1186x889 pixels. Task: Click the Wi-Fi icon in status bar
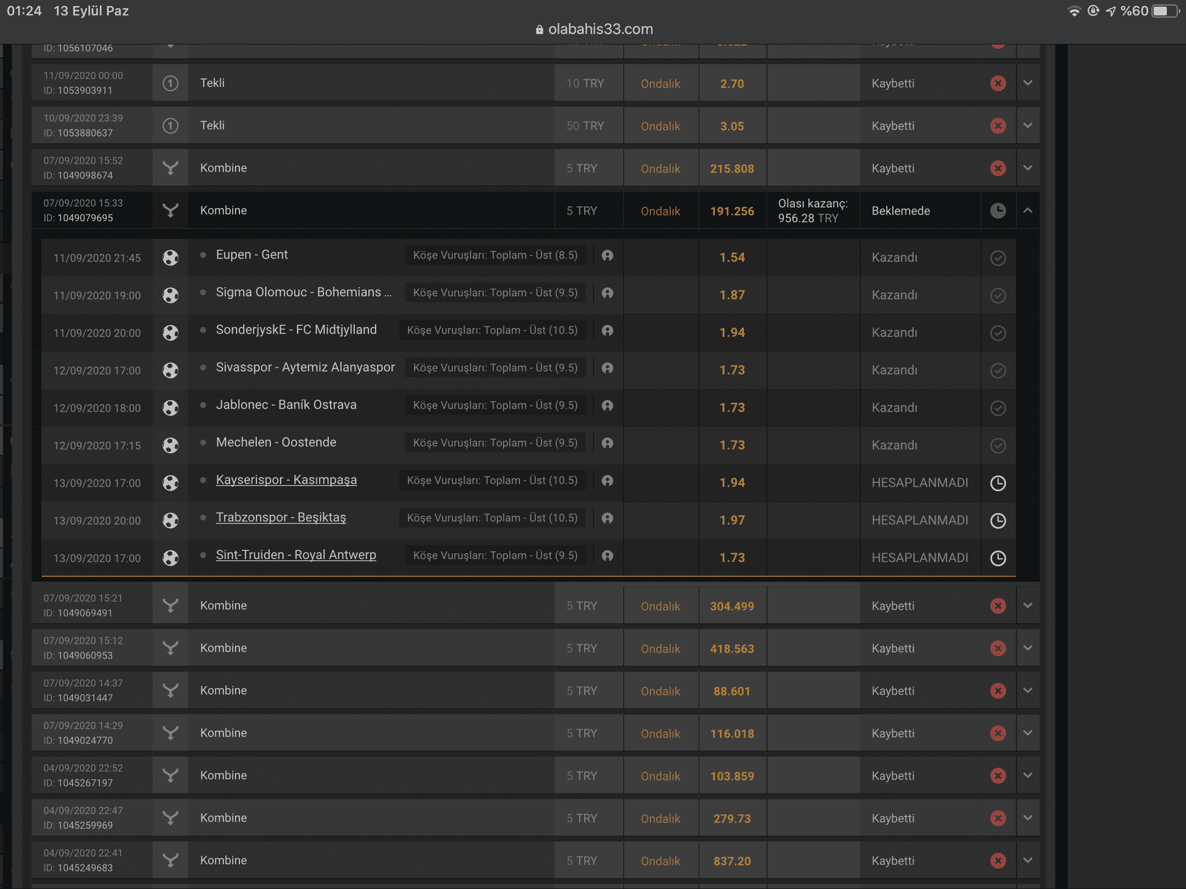point(1074,11)
